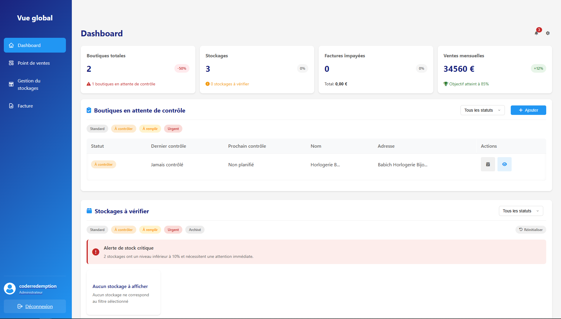Click the archive icon for Horlogerie B...
This screenshot has height=319, width=561.
click(x=488, y=164)
